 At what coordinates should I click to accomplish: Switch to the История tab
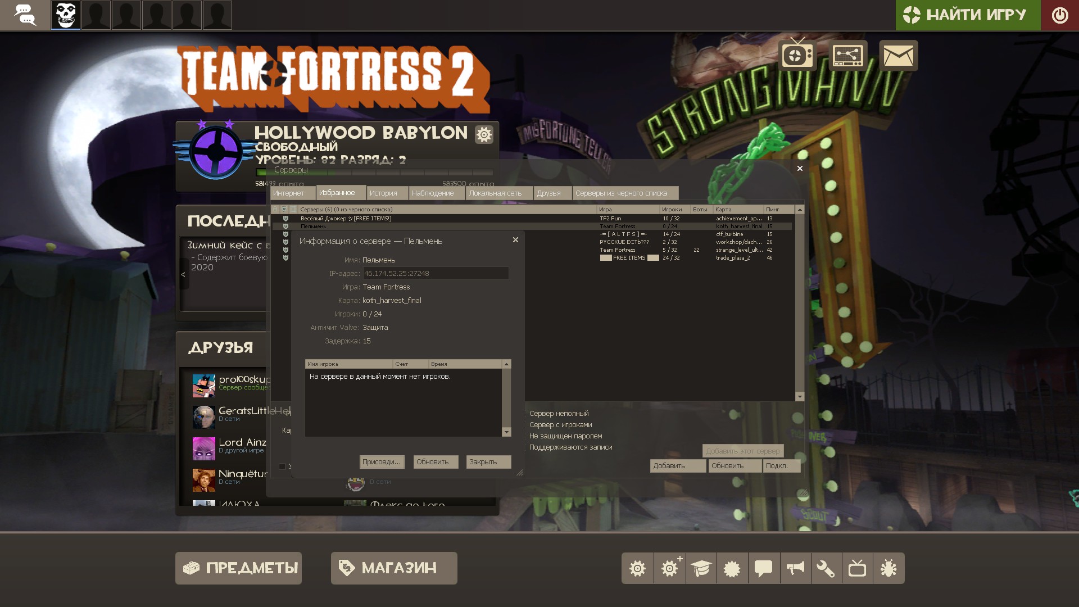coord(383,193)
